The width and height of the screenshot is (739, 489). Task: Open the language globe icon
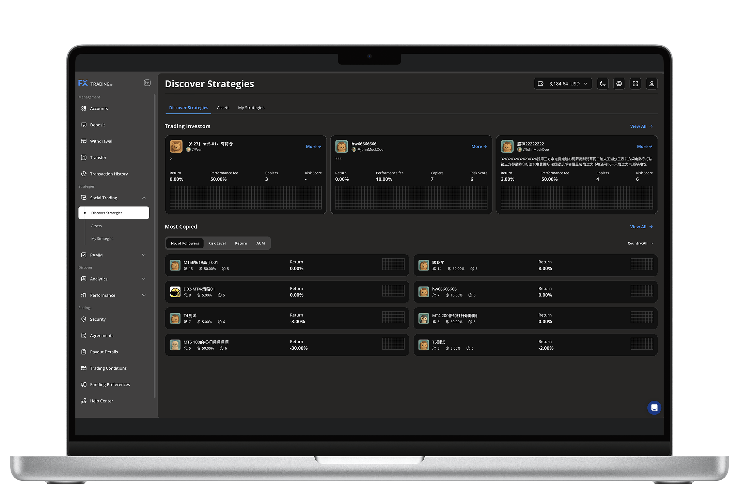click(619, 83)
